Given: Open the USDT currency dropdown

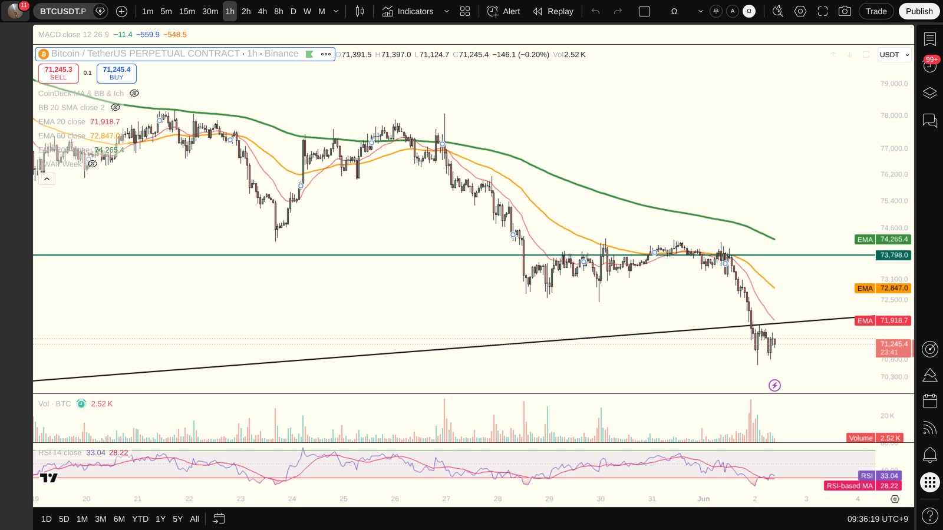Looking at the screenshot, I should pos(895,55).
